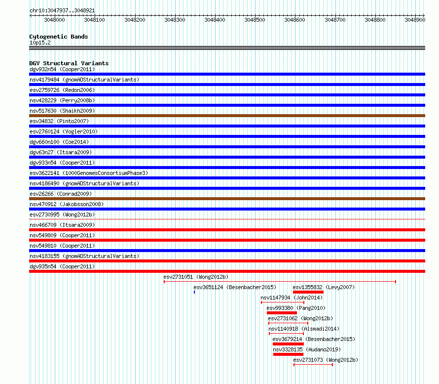Click ruler position 3048900

[415, 20]
